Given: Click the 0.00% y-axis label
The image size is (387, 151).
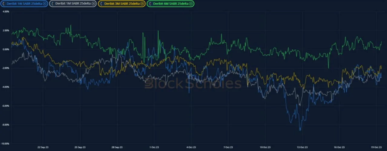Looking at the screenshot, I should (x=6, y=49).
